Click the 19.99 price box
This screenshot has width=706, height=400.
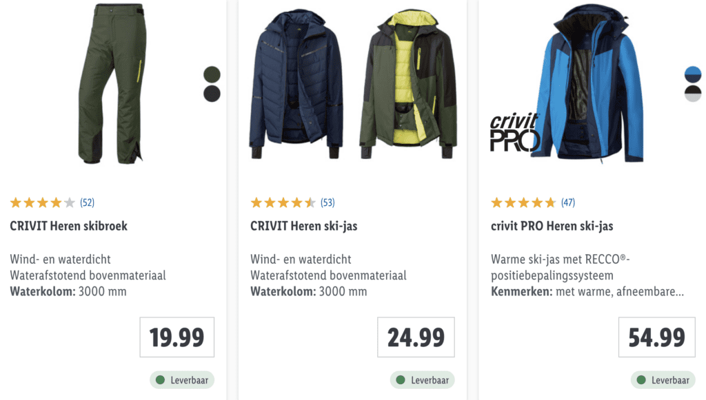(177, 337)
